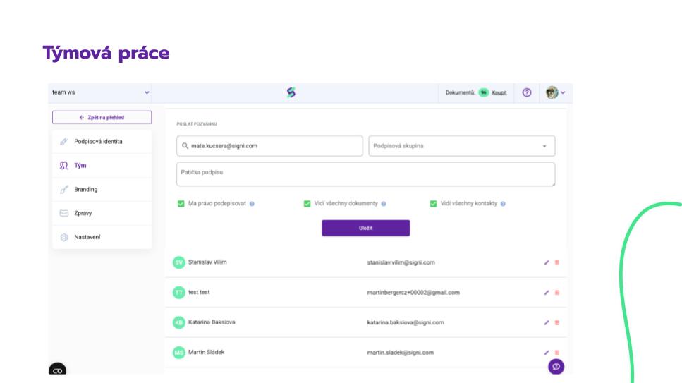The width and height of the screenshot is (682, 383).
Task: Click the edit pencil for Stanislav Vilím
Action: tap(547, 262)
